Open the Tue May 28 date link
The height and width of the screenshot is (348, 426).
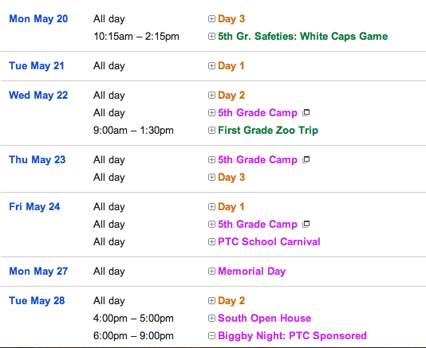(x=37, y=301)
